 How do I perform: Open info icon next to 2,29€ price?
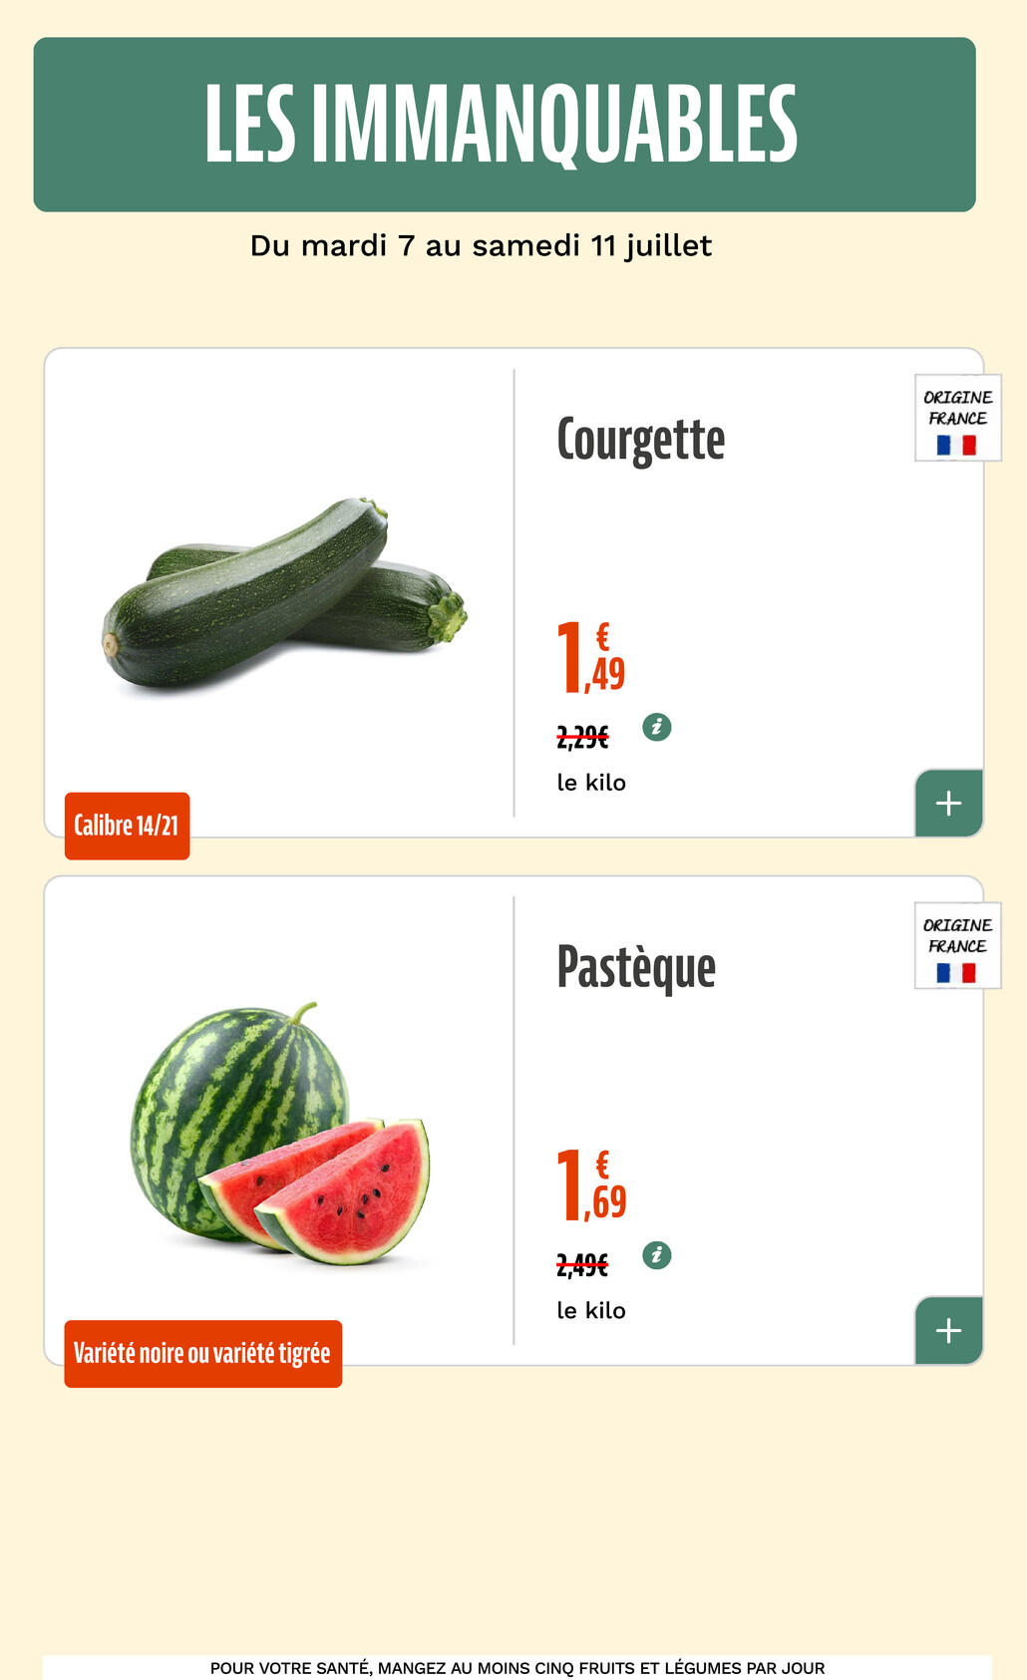pos(656,727)
